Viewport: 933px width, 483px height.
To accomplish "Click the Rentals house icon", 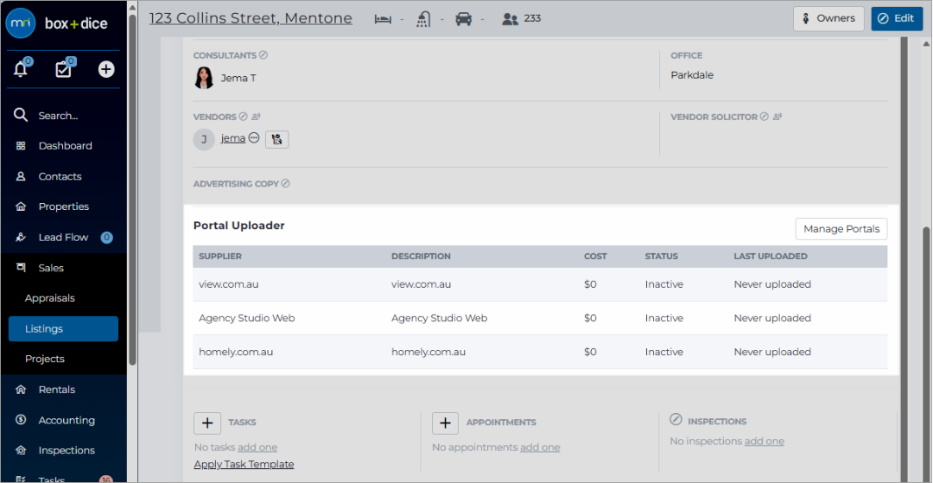I will point(21,390).
